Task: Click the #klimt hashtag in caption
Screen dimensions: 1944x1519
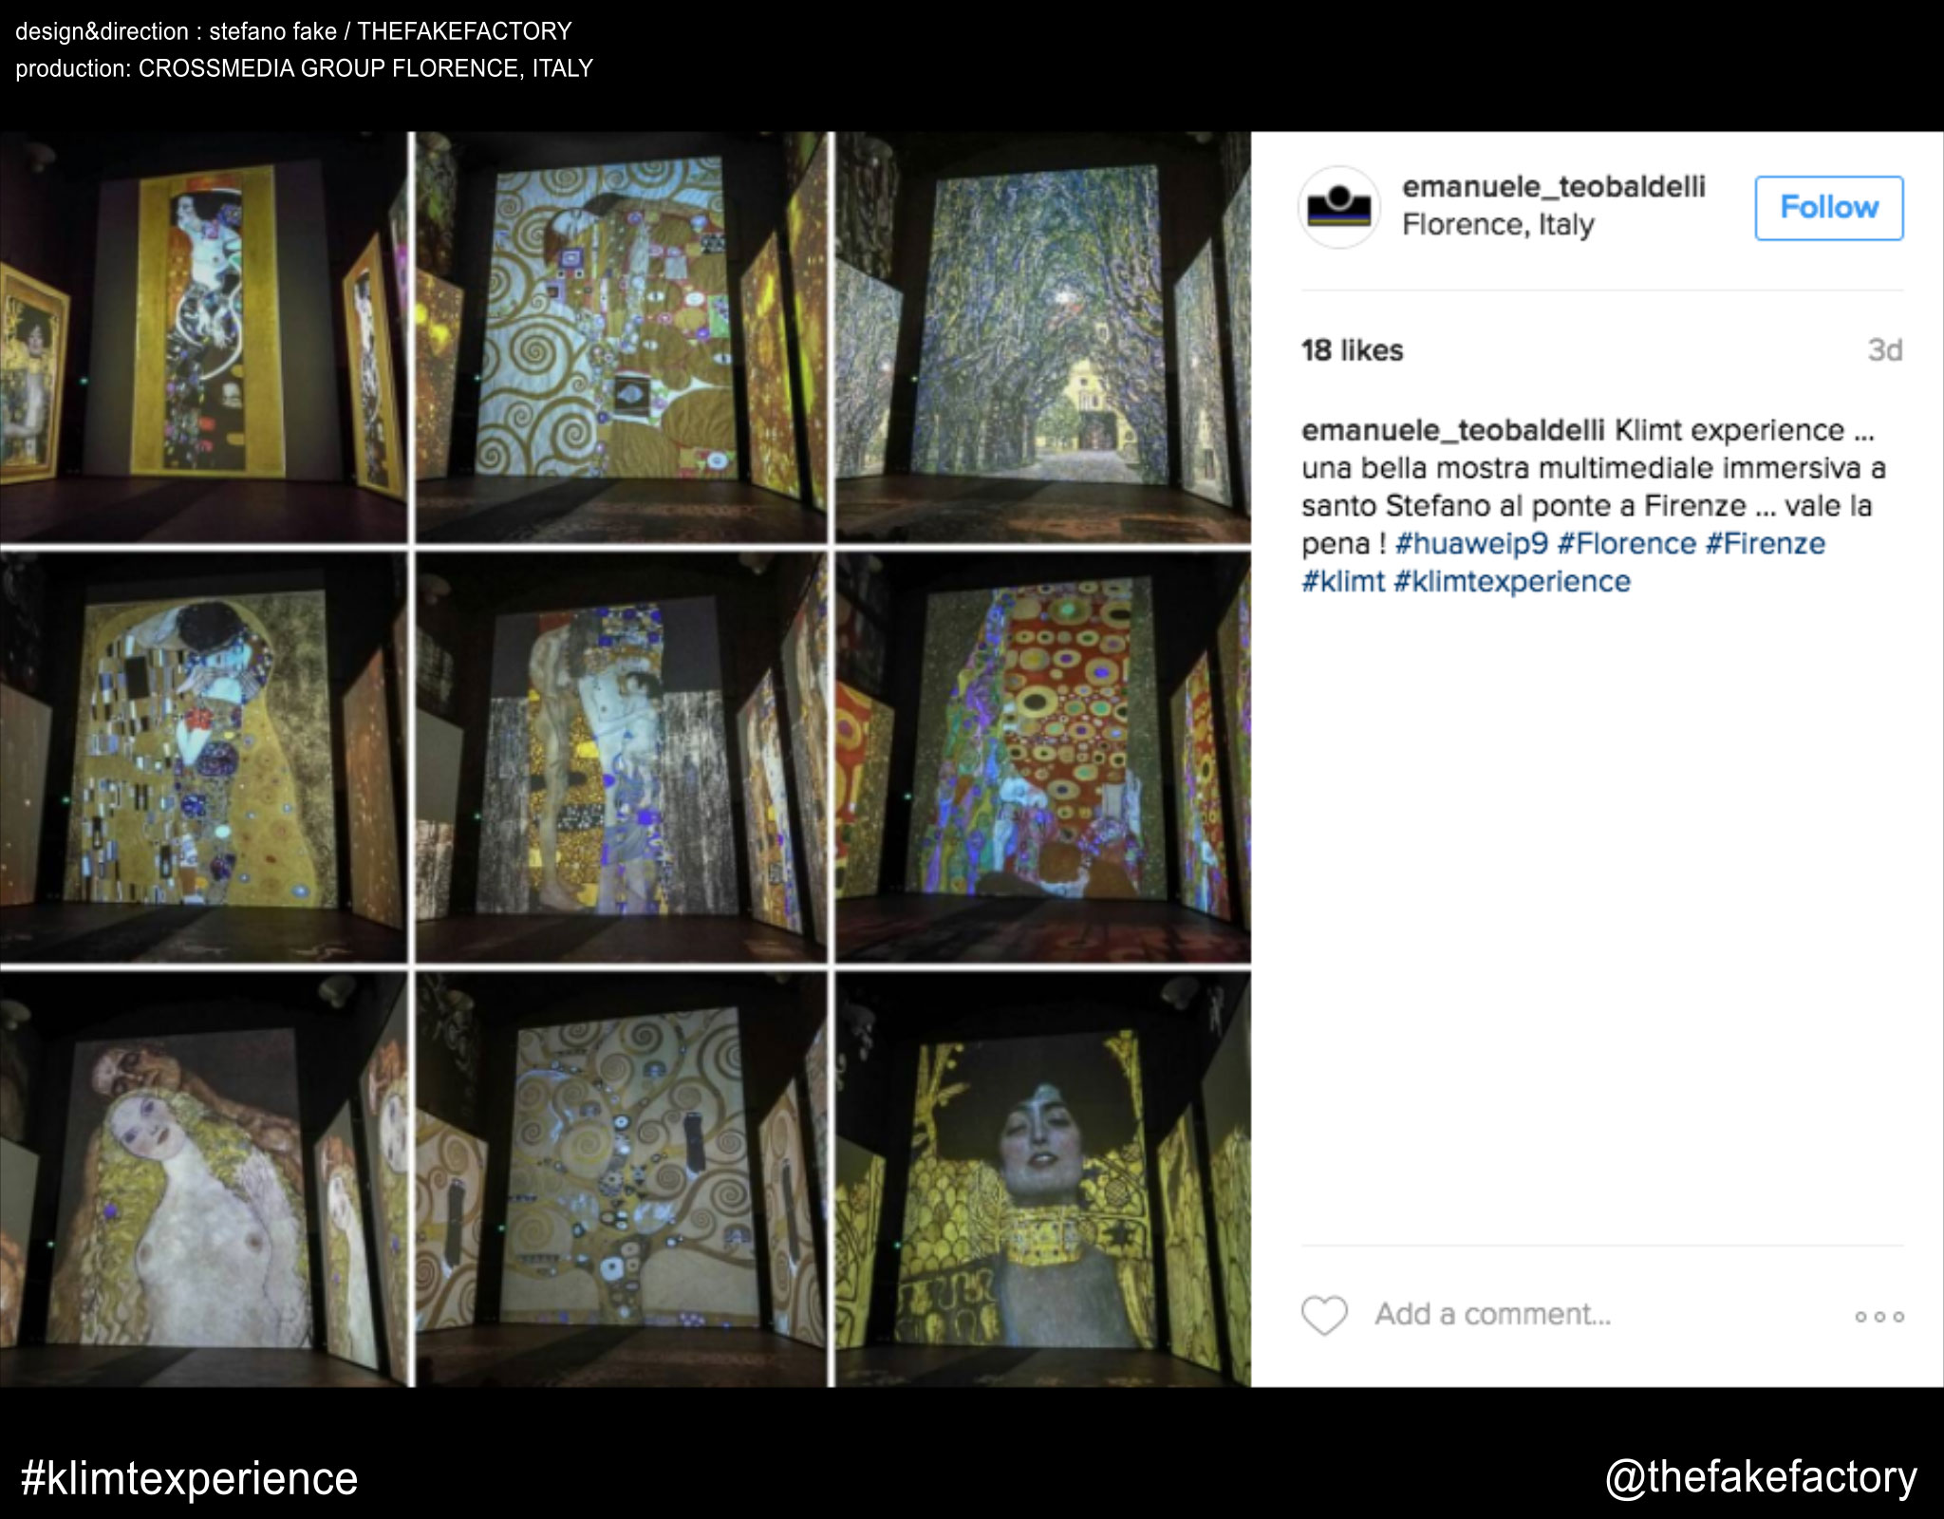Action: pyautogui.click(x=1342, y=581)
